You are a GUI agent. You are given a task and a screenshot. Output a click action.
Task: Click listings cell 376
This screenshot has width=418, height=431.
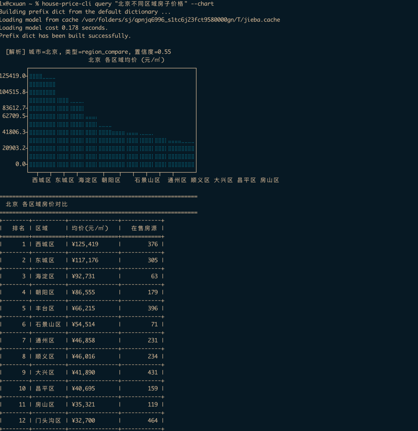coord(153,244)
